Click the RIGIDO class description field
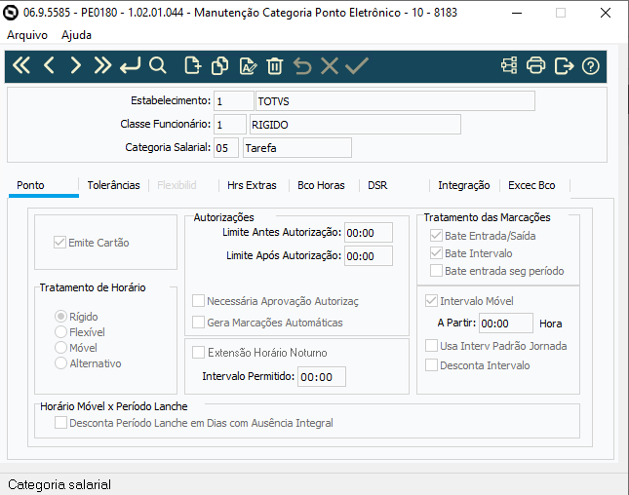The width and height of the screenshot is (629, 495). (355, 125)
